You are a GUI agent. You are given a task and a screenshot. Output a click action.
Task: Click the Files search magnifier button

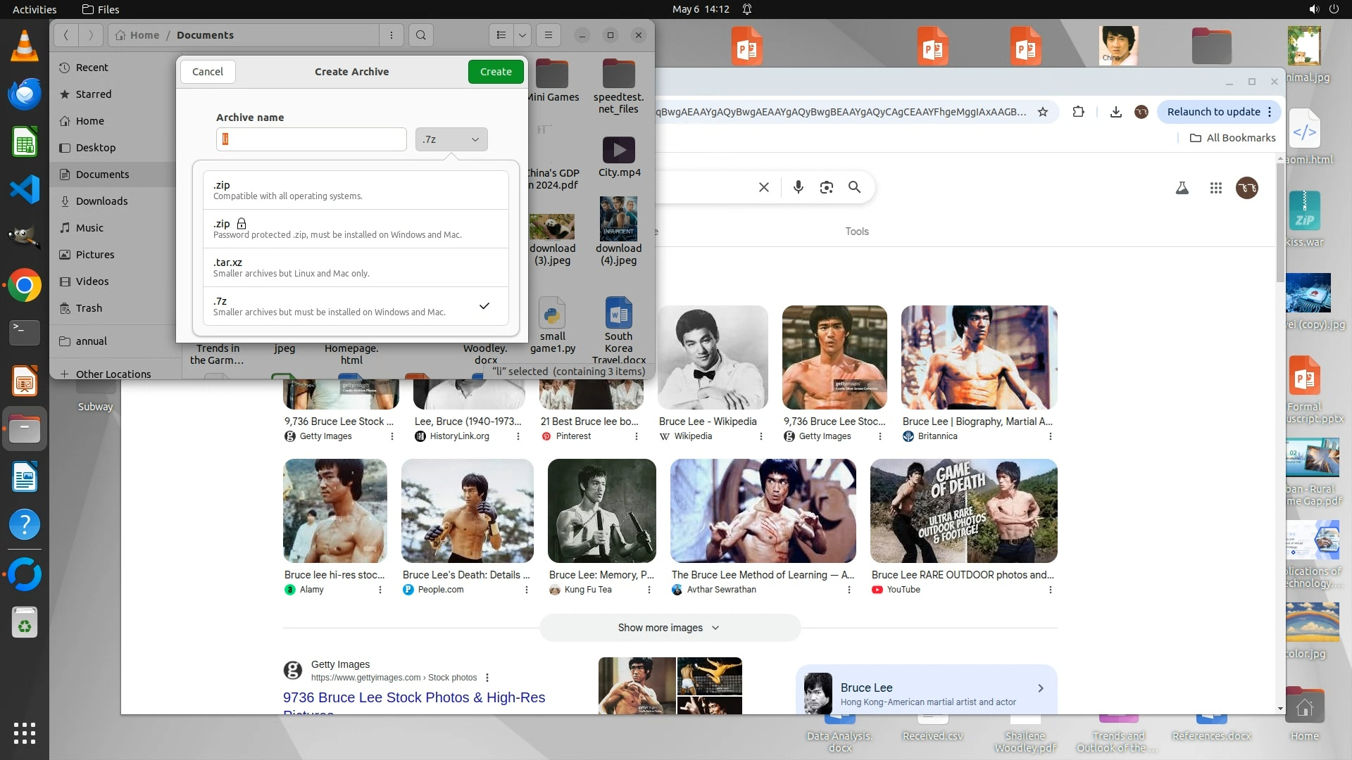(420, 35)
